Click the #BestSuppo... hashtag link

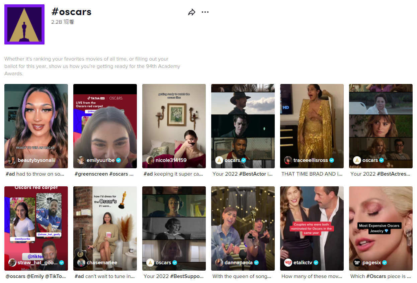click(x=187, y=276)
